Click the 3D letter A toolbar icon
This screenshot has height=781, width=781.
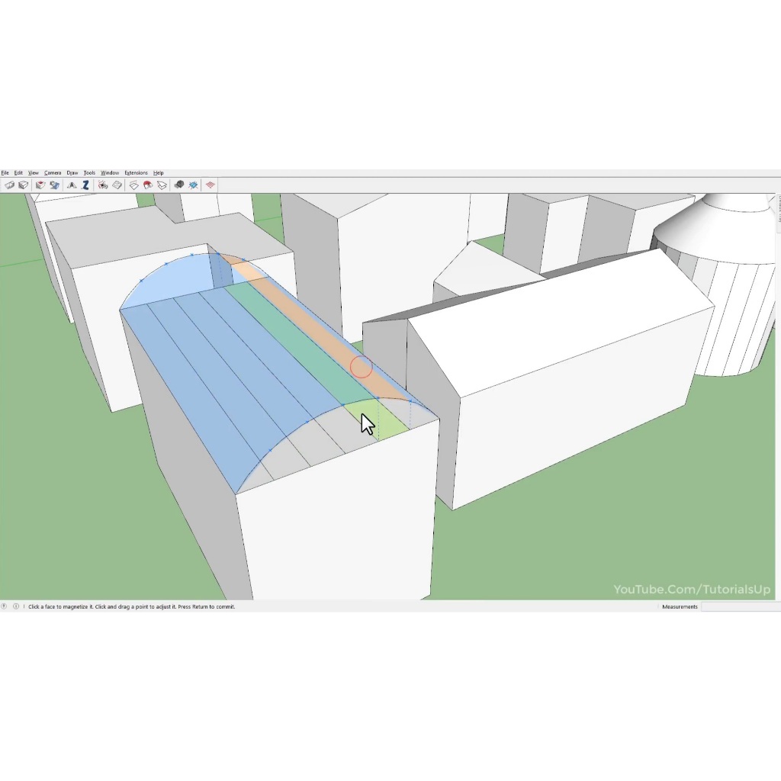pos(71,185)
